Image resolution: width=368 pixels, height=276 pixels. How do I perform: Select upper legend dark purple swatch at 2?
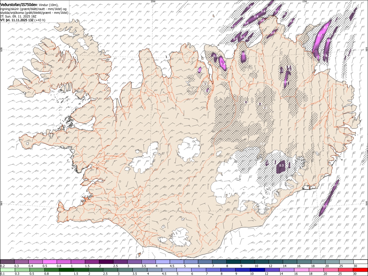point(106,262)
